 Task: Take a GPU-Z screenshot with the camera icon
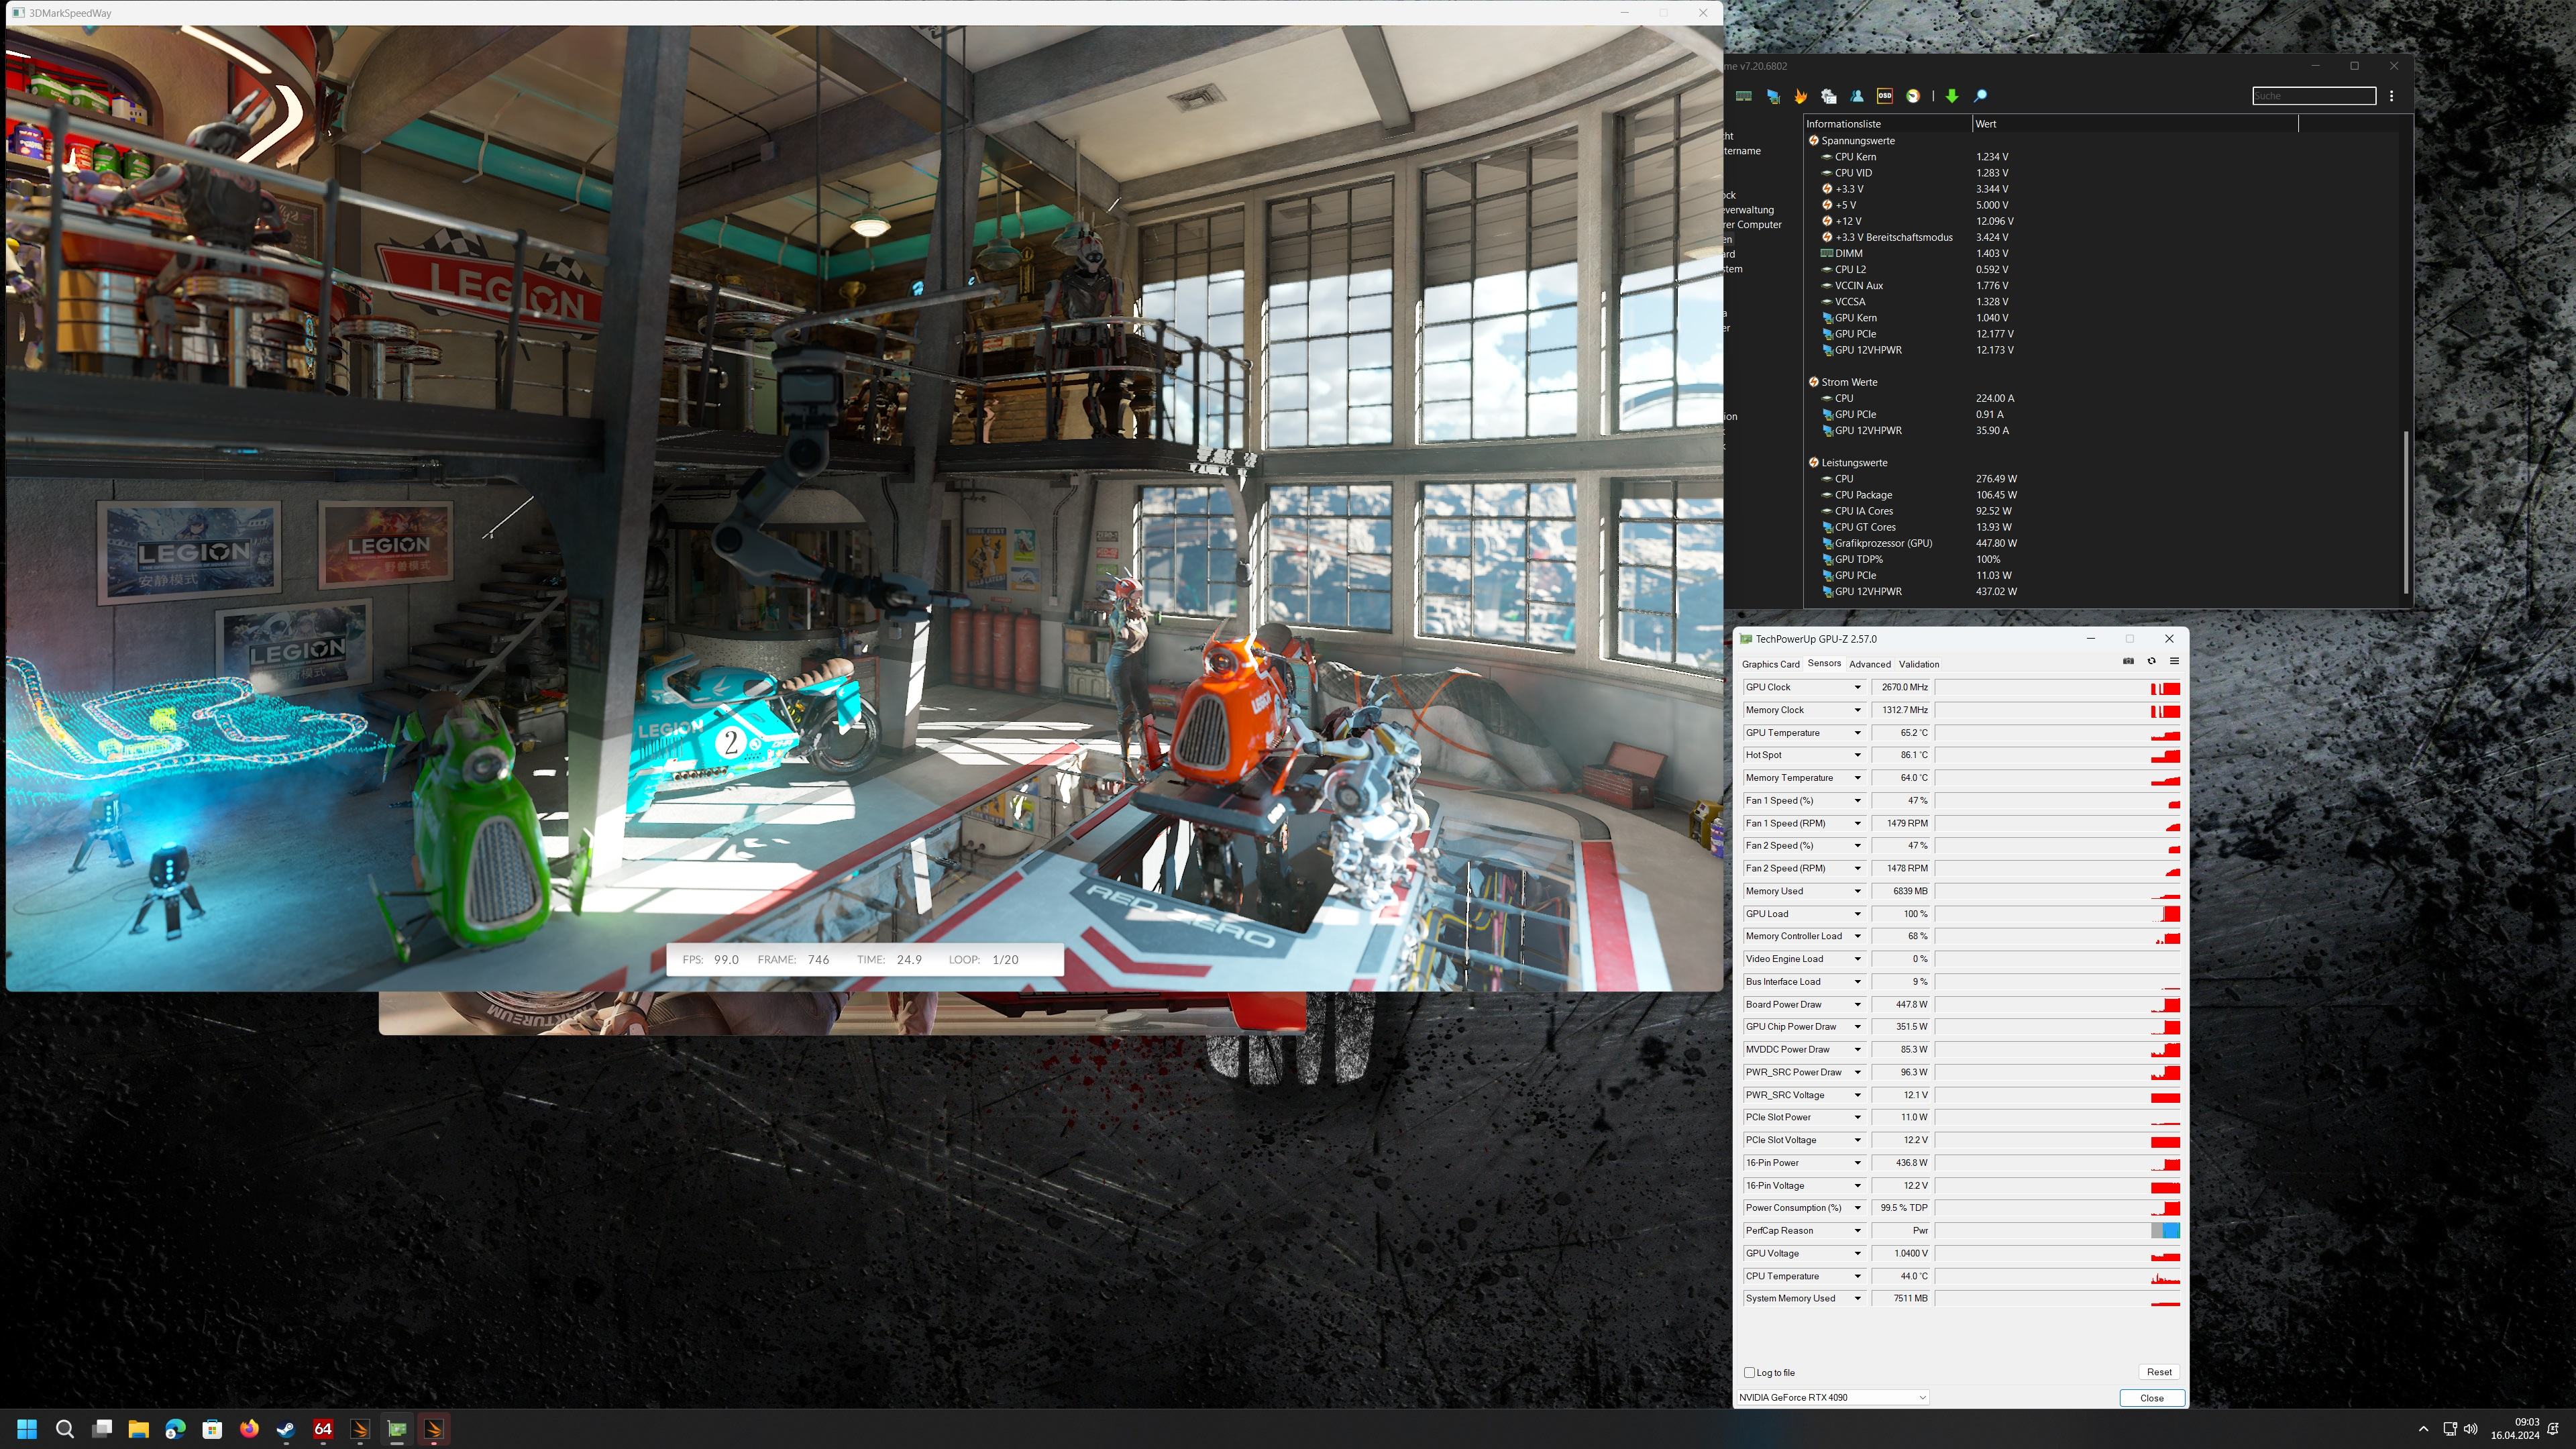click(2128, 661)
